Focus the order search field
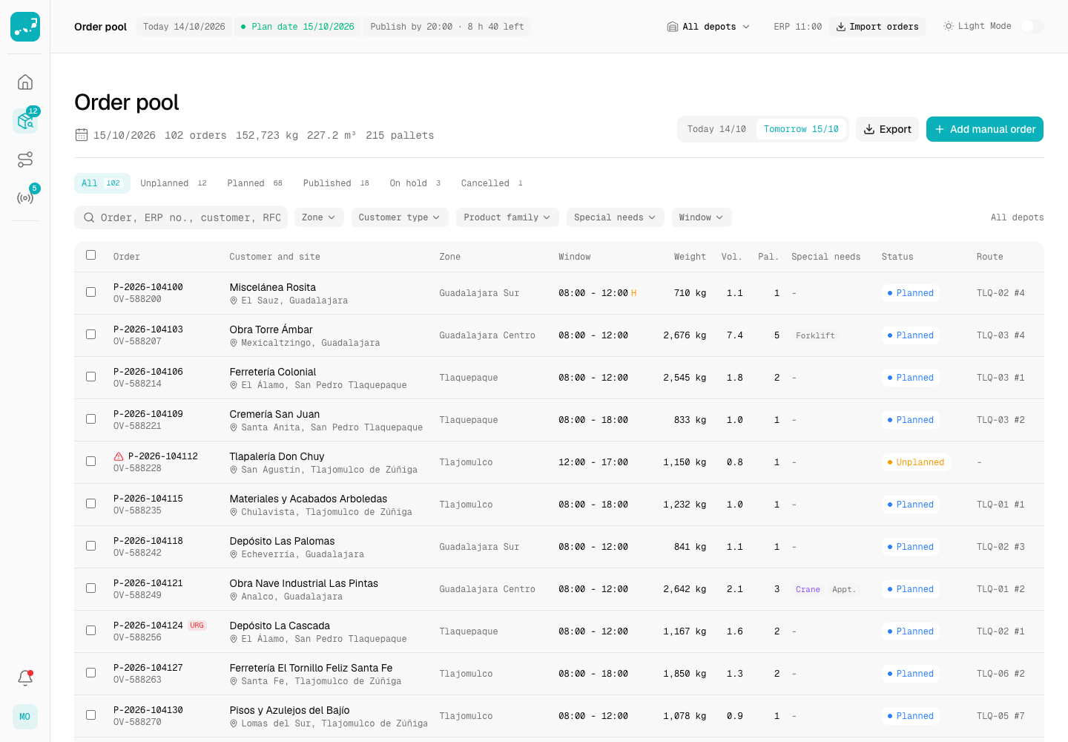1068x742 pixels. coord(181,217)
